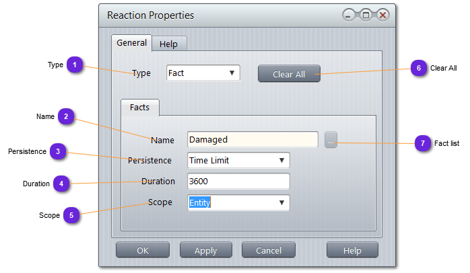This screenshot has height=273, width=470.
Task: Open the Help tab
Action: coord(168,44)
